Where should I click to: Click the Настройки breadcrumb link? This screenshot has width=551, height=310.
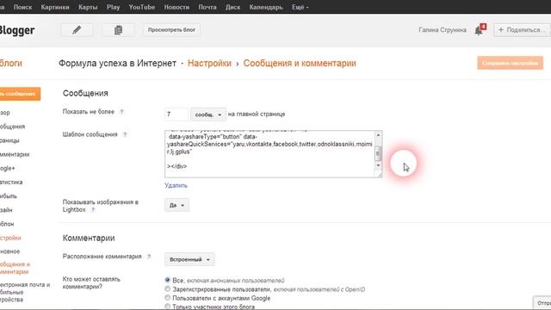209,63
